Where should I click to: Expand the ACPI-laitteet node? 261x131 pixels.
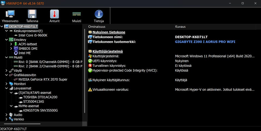[11, 44]
